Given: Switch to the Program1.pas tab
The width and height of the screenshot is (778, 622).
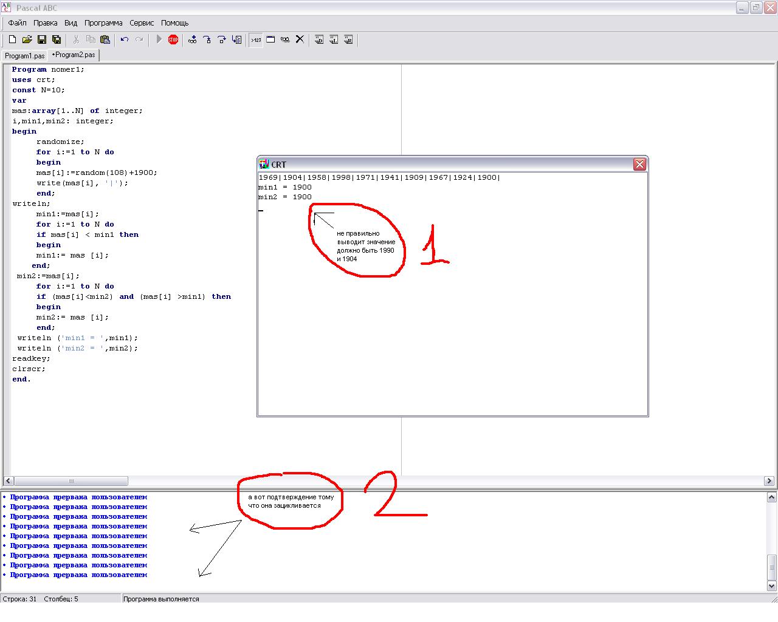Looking at the screenshot, I should (24, 55).
